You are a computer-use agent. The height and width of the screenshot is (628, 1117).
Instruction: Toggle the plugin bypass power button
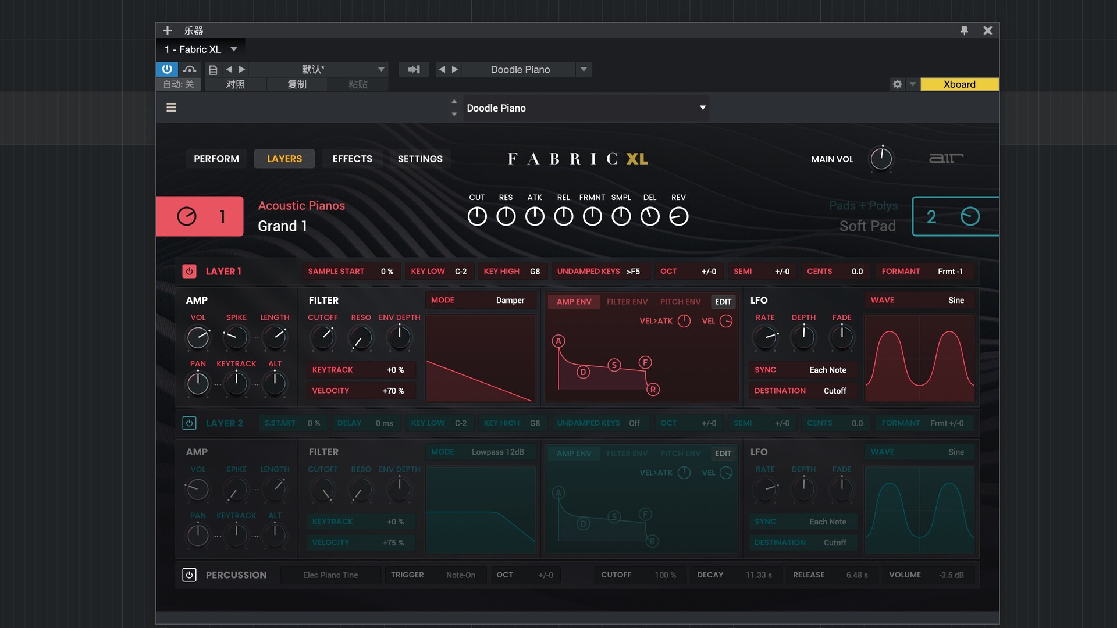tap(167, 69)
